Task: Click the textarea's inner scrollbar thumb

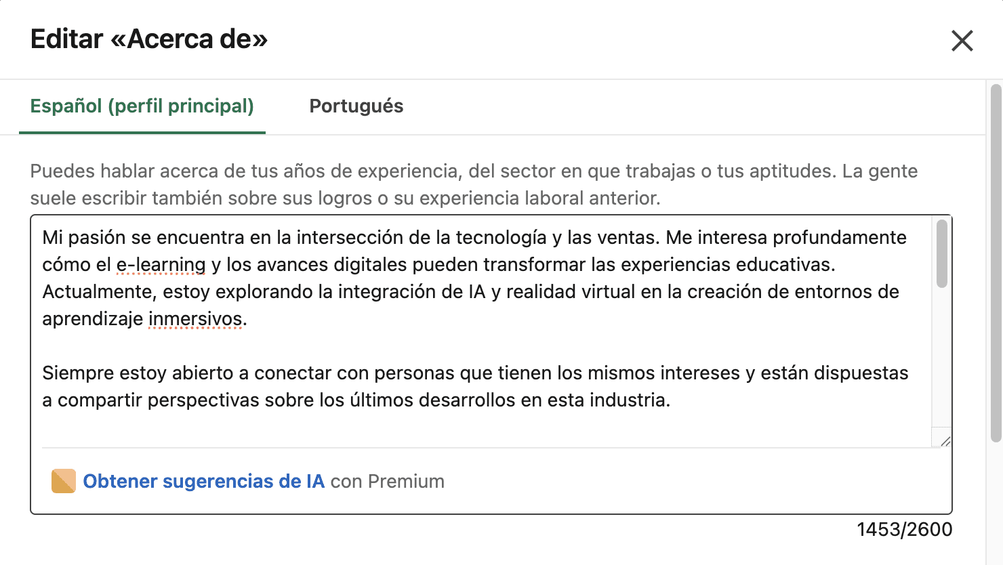Action: pyautogui.click(x=941, y=254)
